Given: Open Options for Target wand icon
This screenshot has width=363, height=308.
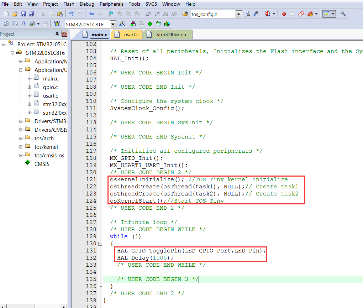Looking at the screenshot, I should click(122, 24).
